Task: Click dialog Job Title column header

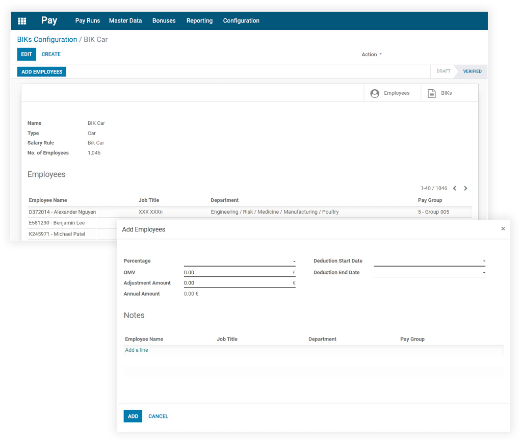Action: [x=227, y=339]
